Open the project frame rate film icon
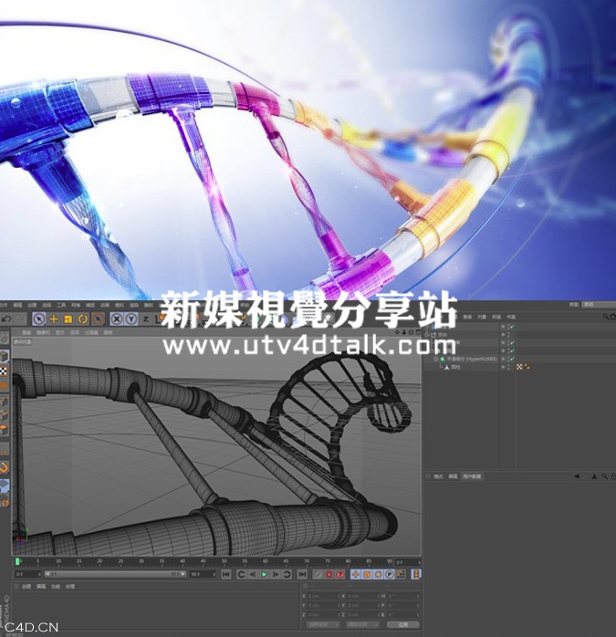Viewport: 616px width, 637px height. 416,574
